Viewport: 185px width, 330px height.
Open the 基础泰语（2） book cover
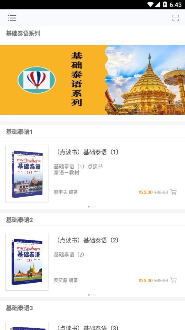27,261
